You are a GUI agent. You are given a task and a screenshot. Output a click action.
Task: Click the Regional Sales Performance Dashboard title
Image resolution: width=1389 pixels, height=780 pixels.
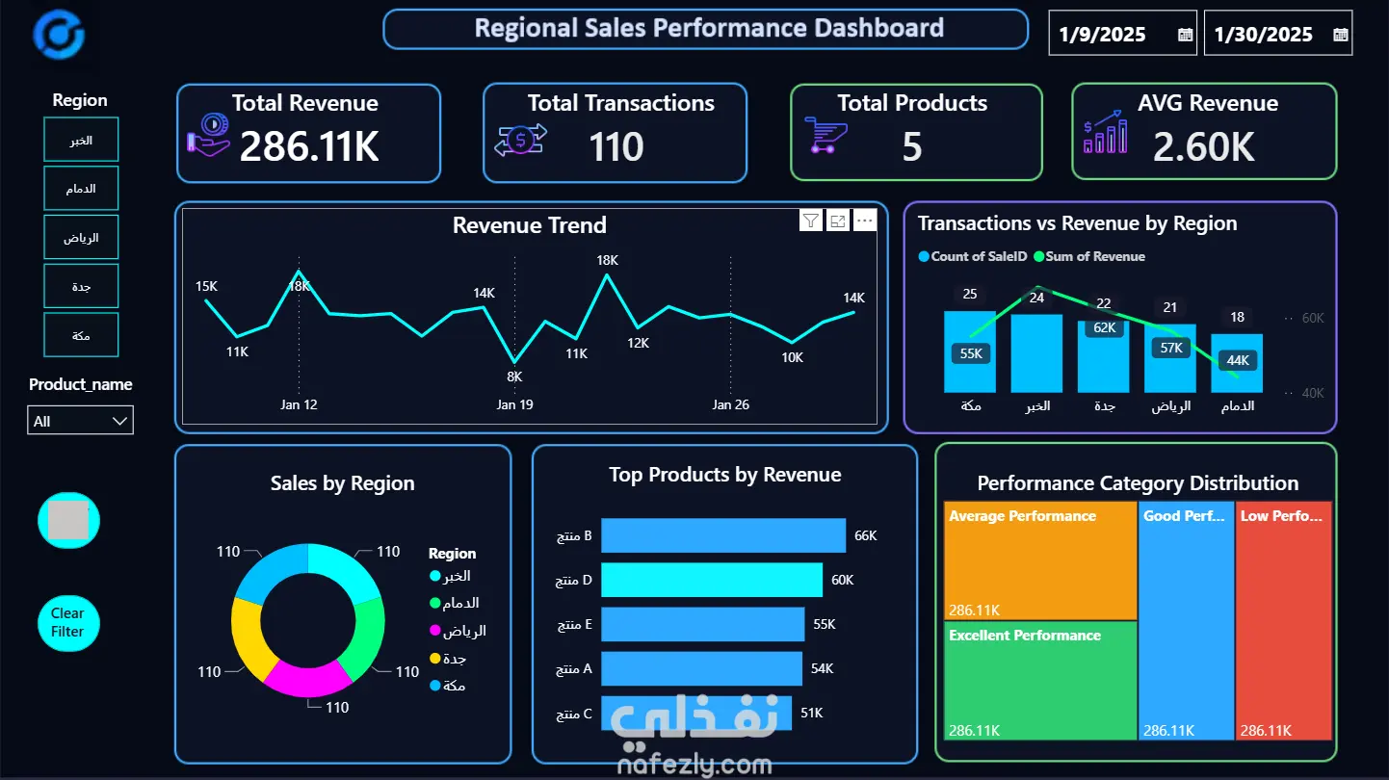click(x=709, y=28)
